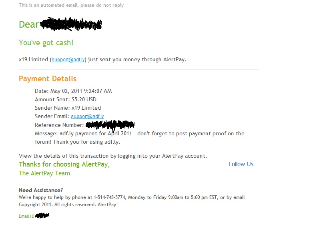The width and height of the screenshot is (323, 237).
Task: Select the Sender Name x19 Limited line
Action: [x=68, y=108]
